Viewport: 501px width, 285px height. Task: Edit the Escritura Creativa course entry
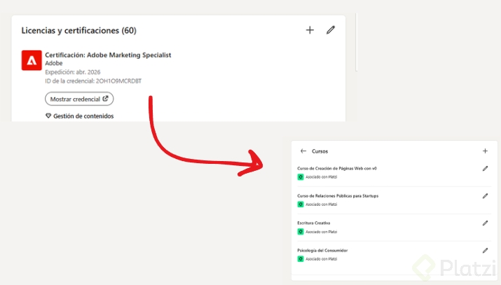tap(485, 223)
